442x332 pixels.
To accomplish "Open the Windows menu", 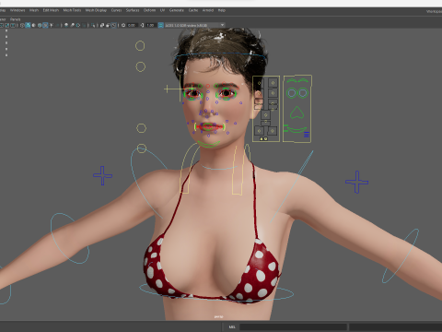I will pos(17,10).
